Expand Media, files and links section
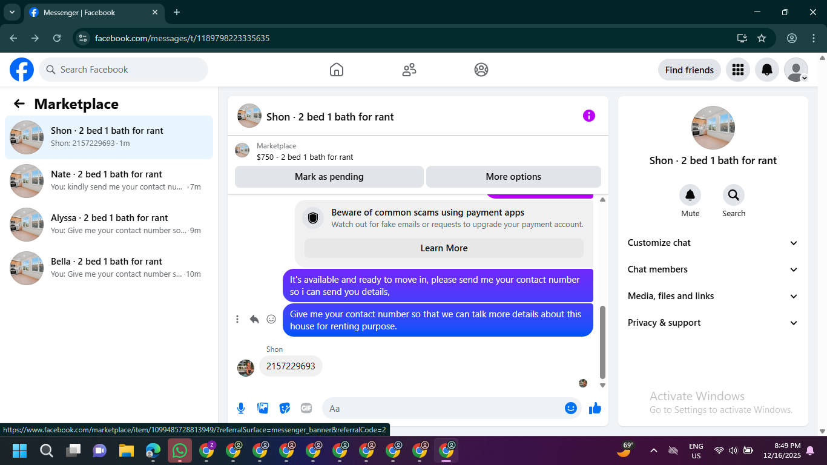 tap(713, 296)
